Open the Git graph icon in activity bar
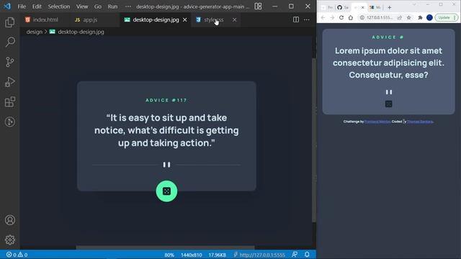Screen dimensions: 461x259 9,122
